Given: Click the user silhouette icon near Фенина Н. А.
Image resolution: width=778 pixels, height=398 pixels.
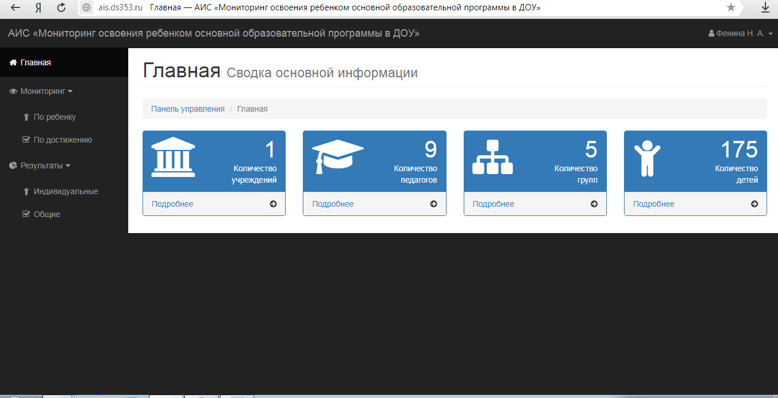Looking at the screenshot, I should (710, 33).
